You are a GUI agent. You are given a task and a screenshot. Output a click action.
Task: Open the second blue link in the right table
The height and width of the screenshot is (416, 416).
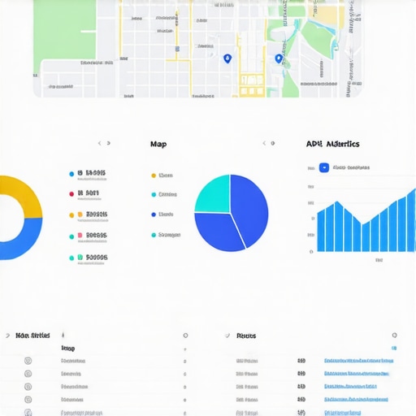tap(357, 374)
